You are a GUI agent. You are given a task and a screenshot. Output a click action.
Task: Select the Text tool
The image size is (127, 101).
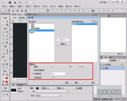pyautogui.click(x=7, y=53)
